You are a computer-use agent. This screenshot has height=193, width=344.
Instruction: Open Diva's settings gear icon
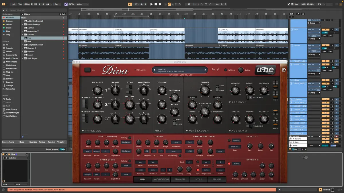[x=284, y=70]
